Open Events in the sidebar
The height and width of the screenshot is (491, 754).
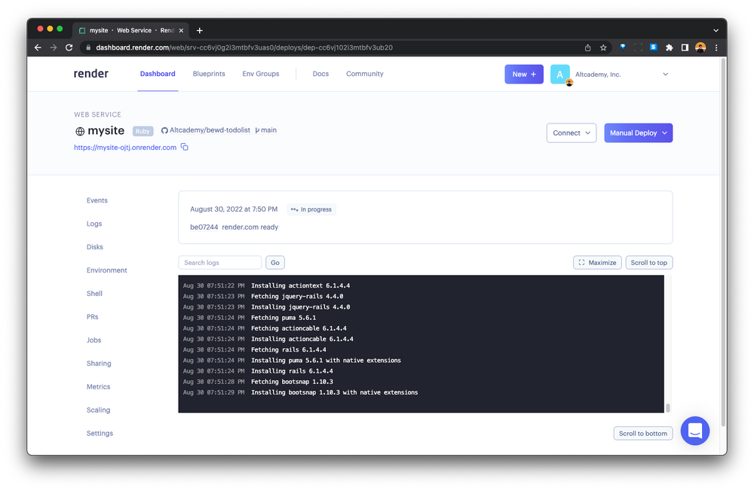tap(97, 200)
